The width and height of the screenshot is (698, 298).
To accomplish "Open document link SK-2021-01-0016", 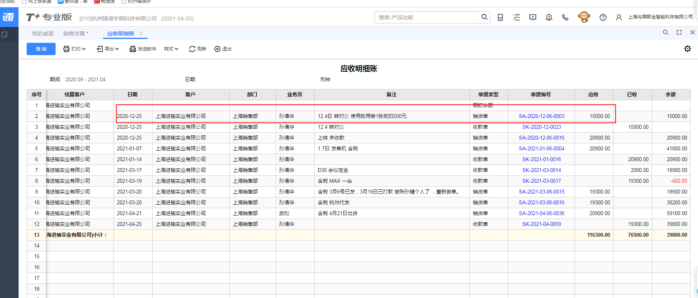I will tap(541, 159).
